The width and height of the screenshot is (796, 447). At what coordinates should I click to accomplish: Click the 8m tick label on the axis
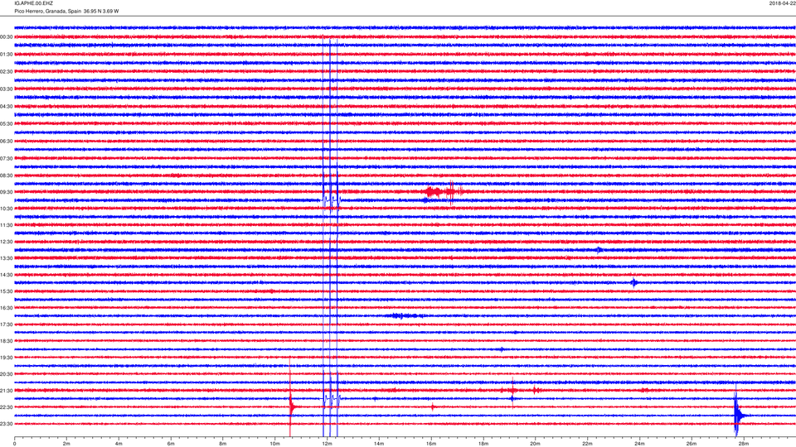pyautogui.click(x=223, y=444)
